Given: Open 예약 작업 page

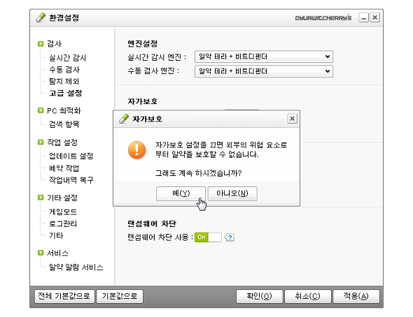Looking at the screenshot, I should tap(64, 168).
